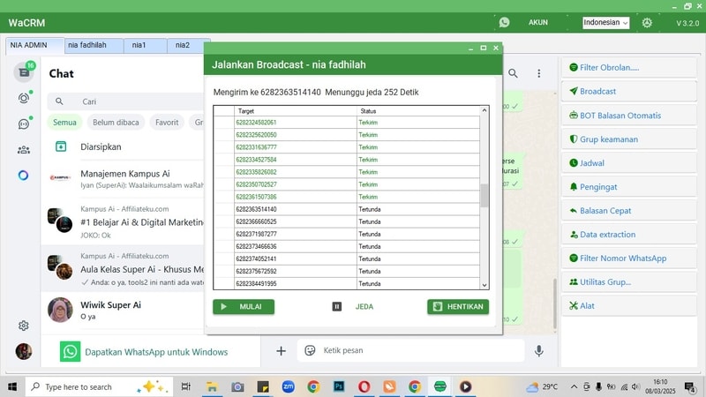
Task: Open chats icon with unread badge
Action: [x=24, y=72]
